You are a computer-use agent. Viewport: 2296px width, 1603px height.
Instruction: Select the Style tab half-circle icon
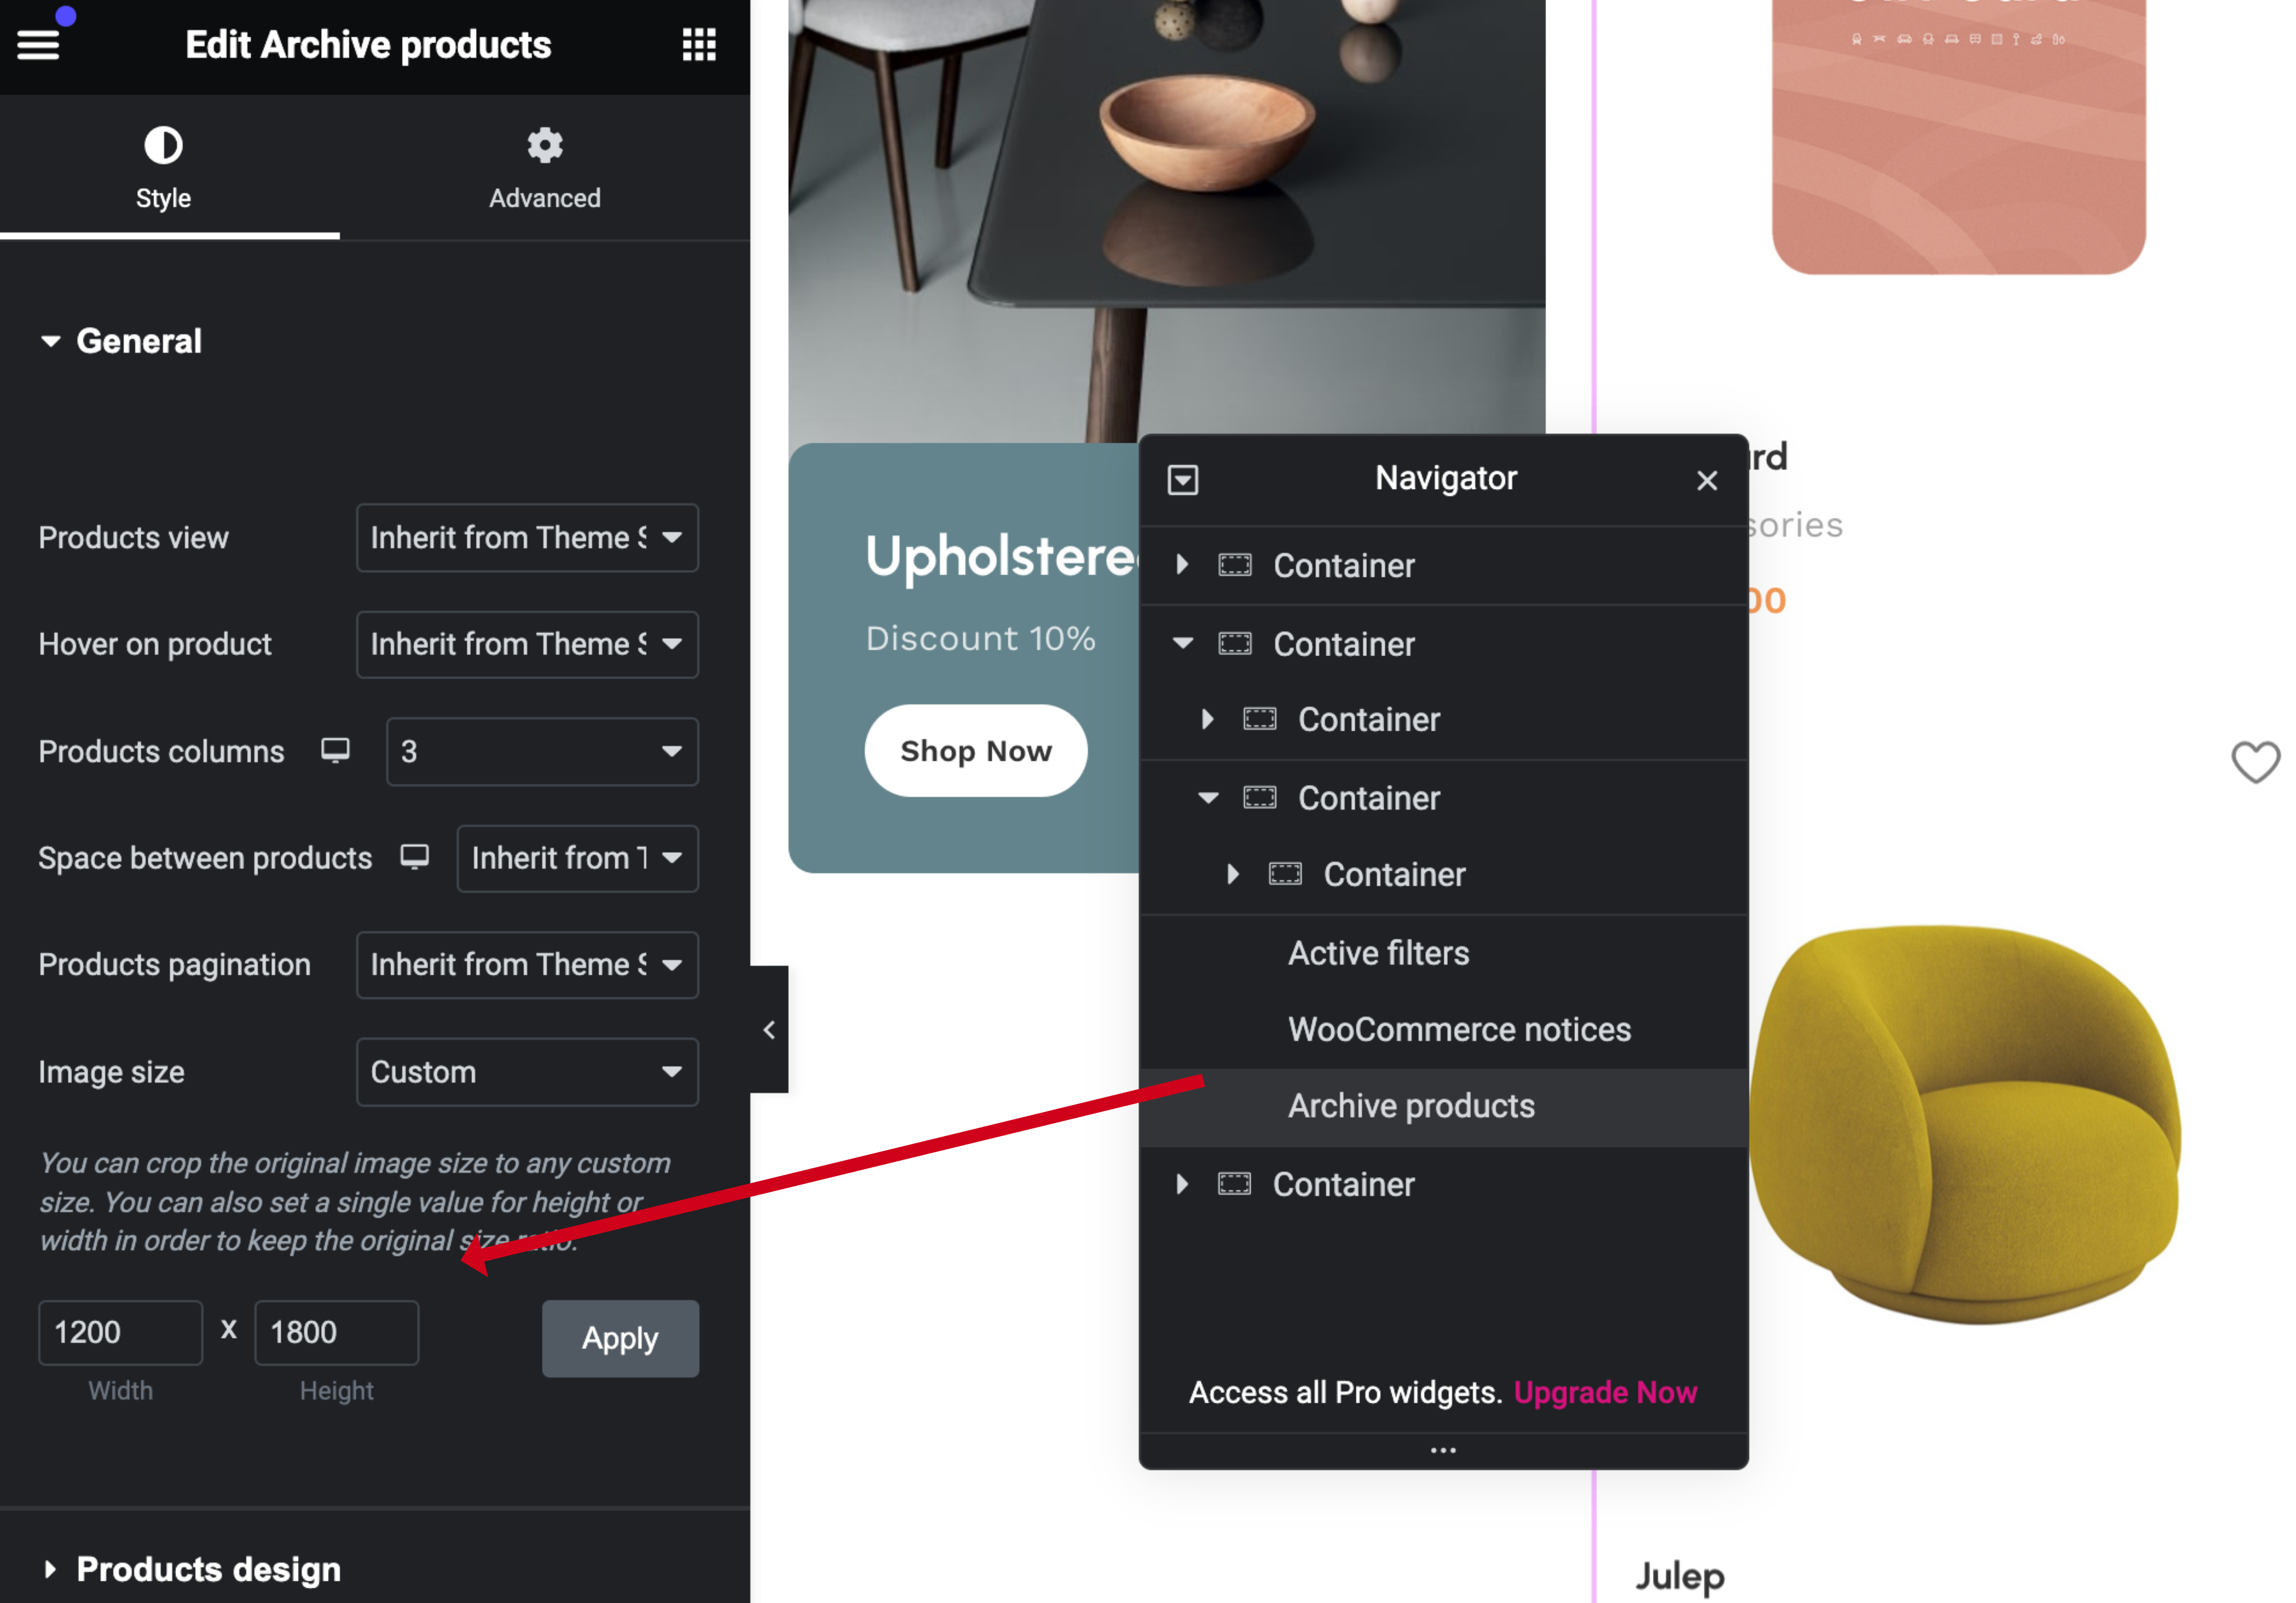163,145
